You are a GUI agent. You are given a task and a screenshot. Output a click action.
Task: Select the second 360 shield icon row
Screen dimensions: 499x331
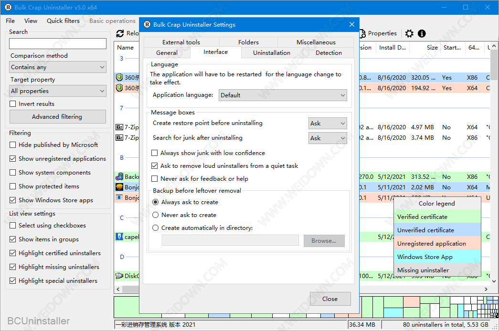[x=119, y=88]
